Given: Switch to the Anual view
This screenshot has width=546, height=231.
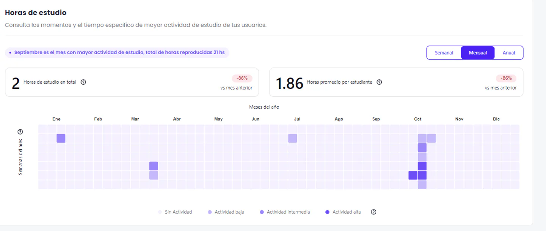Looking at the screenshot, I should (x=508, y=53).
